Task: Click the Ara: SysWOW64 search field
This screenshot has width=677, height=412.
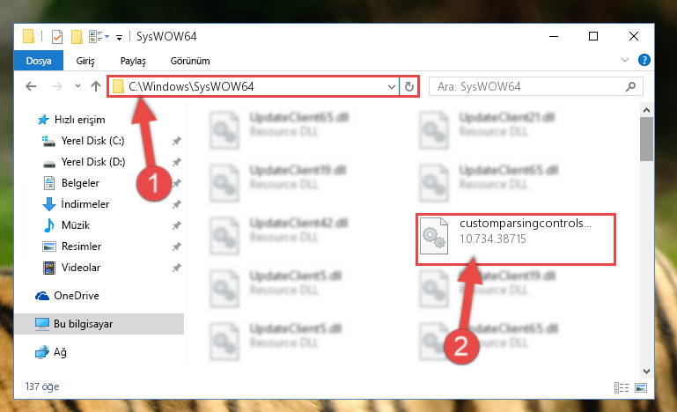Action: click(536, 86)
